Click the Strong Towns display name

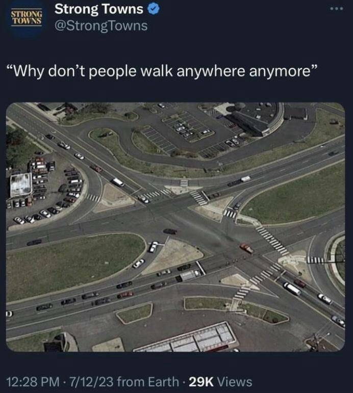(99, 9)
